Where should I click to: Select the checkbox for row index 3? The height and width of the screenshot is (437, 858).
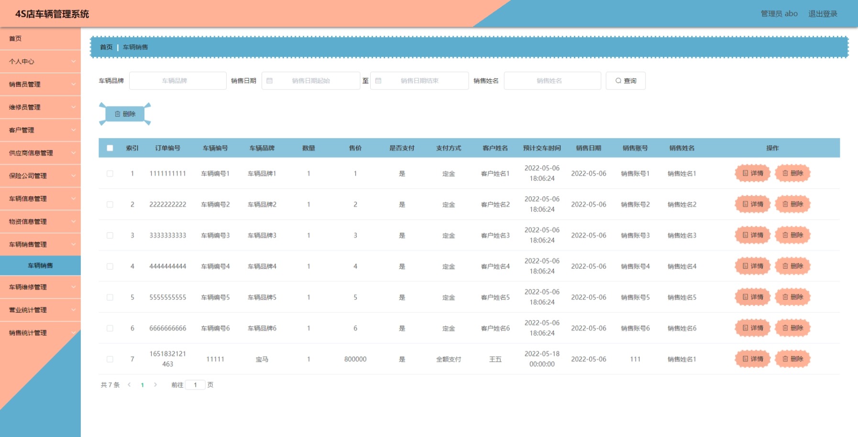point(110,235)
